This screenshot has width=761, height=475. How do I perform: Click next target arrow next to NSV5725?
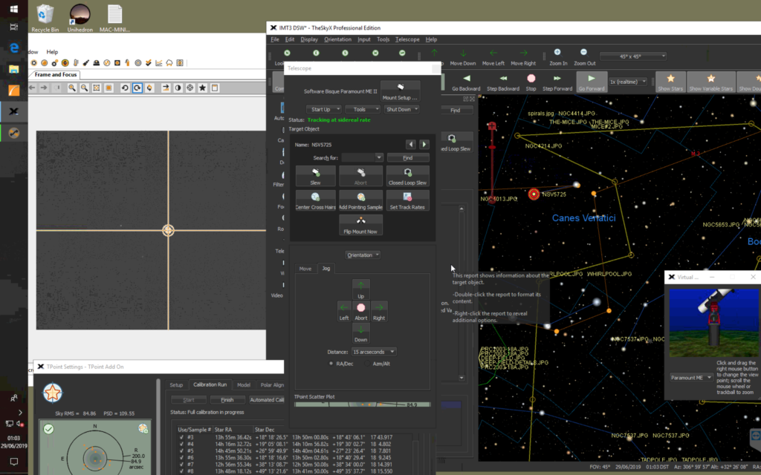(424, 145)
